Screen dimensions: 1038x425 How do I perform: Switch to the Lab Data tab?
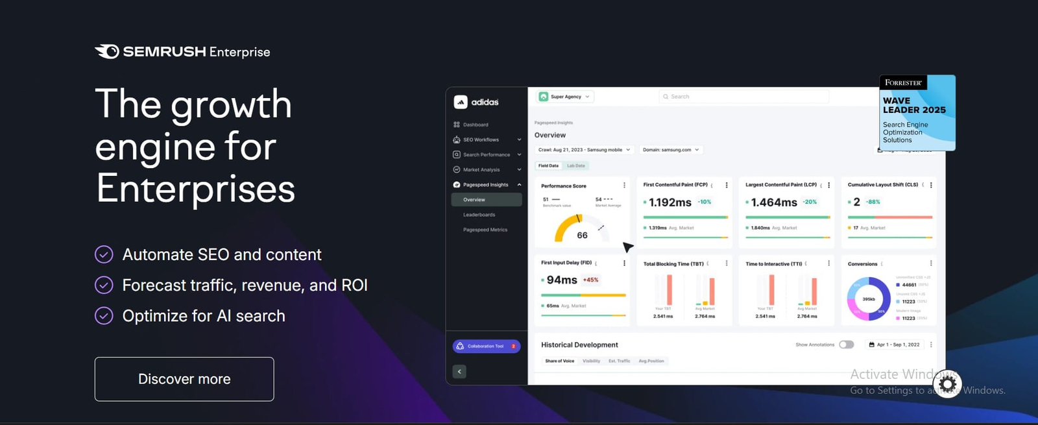(576, 165)
